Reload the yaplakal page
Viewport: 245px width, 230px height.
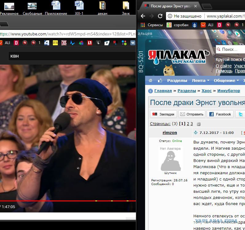point(160,16)
